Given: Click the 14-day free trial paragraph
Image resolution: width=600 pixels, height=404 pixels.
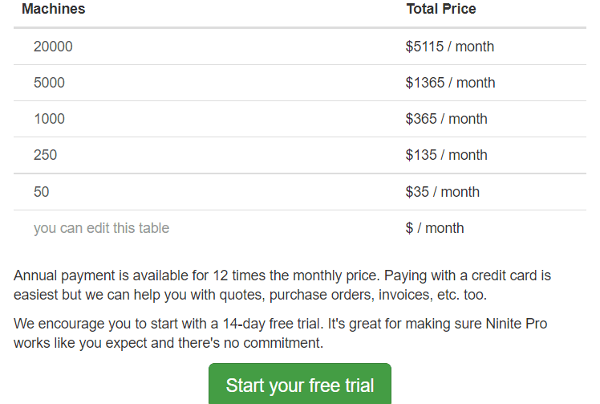Looking at the screenshot, I should pos(281,333).
